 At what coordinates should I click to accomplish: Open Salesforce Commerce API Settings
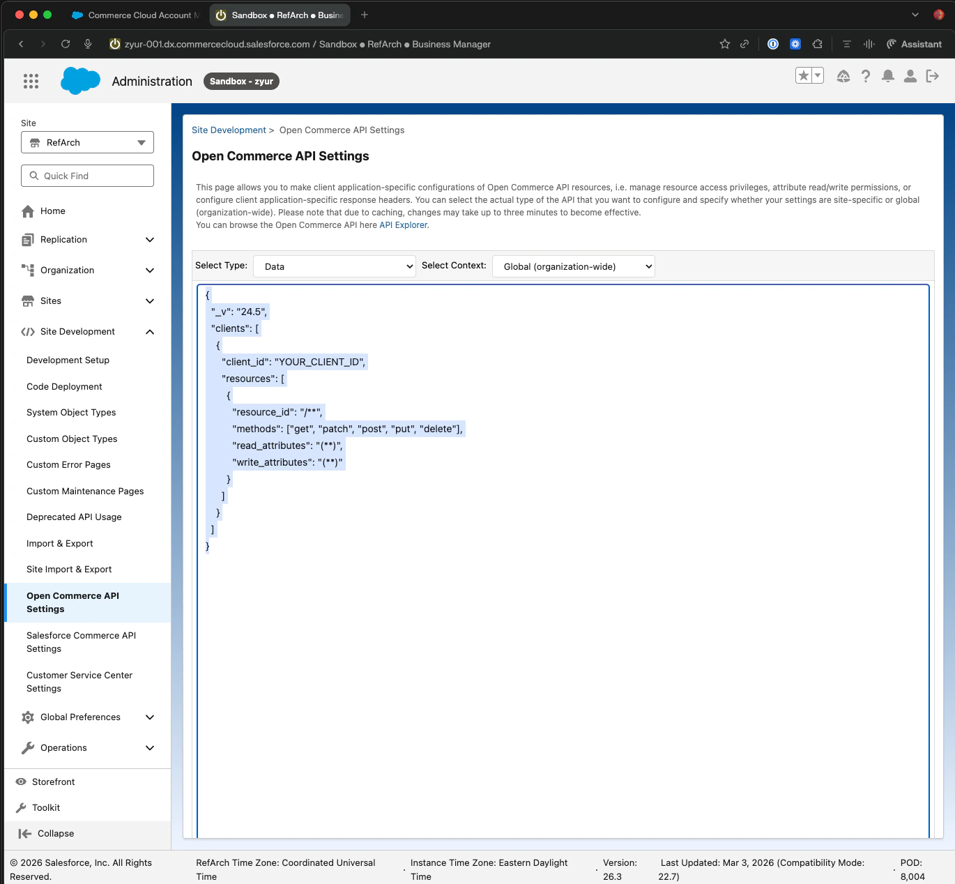[x=81, y=642]
